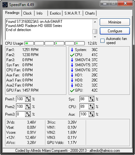This screenshot has width=135, height=155.
Task: Click the alfredo@almico.com status bar text
Action: tap(105, 151)
